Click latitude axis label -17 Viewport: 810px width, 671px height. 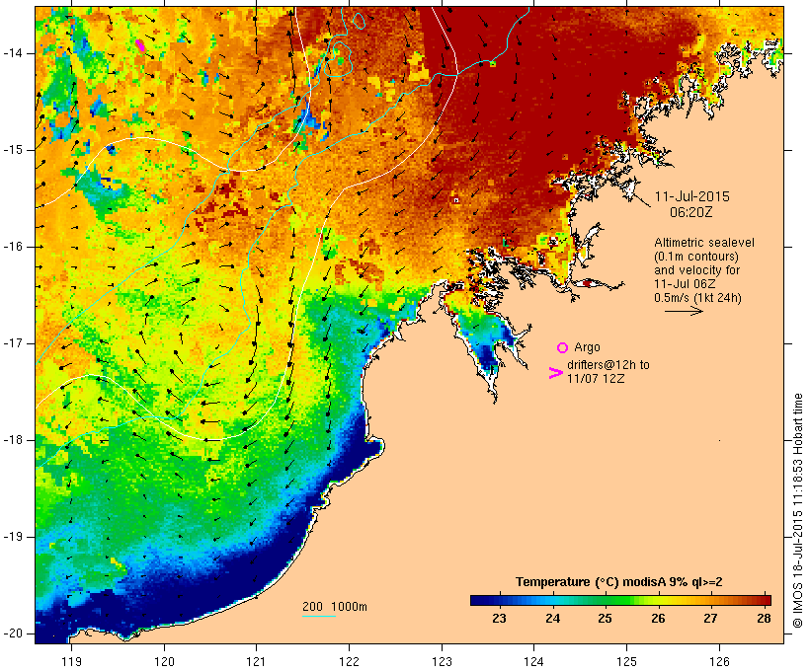[x=12, y=343]
